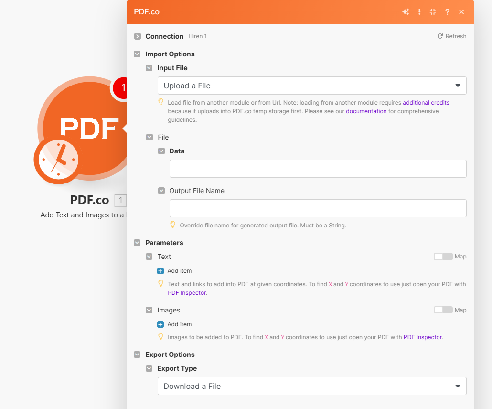
Task: Collapse the panel with the minimize-arrows icon
Action: 433,12
